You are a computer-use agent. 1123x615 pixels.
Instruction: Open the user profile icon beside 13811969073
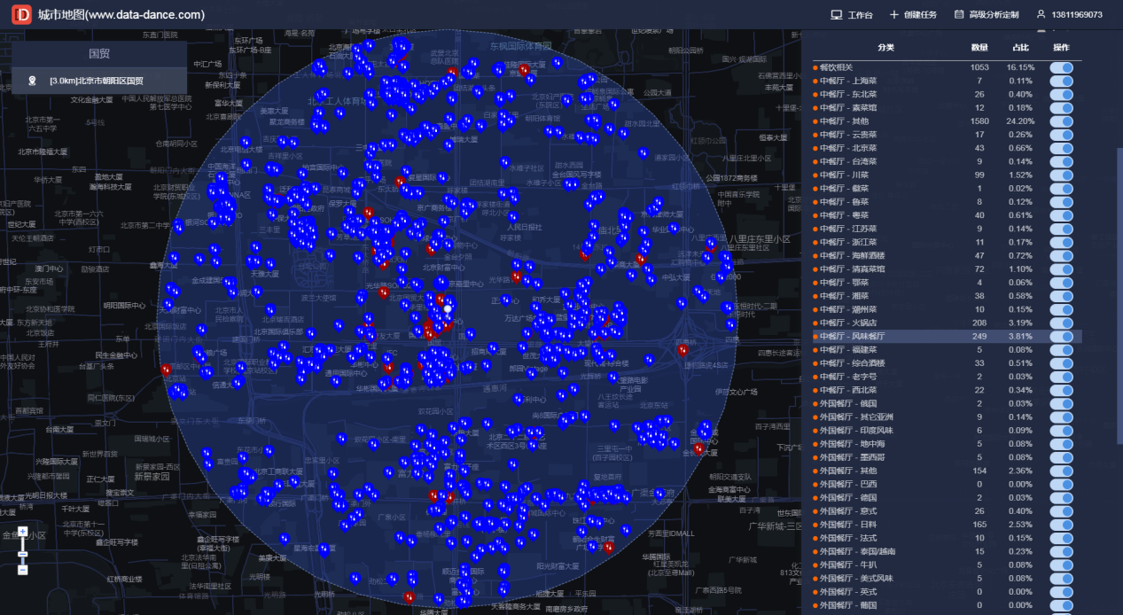click(x=1041, y=15)
